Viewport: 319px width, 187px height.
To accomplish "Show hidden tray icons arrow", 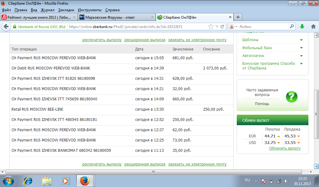I will point(256,181).
